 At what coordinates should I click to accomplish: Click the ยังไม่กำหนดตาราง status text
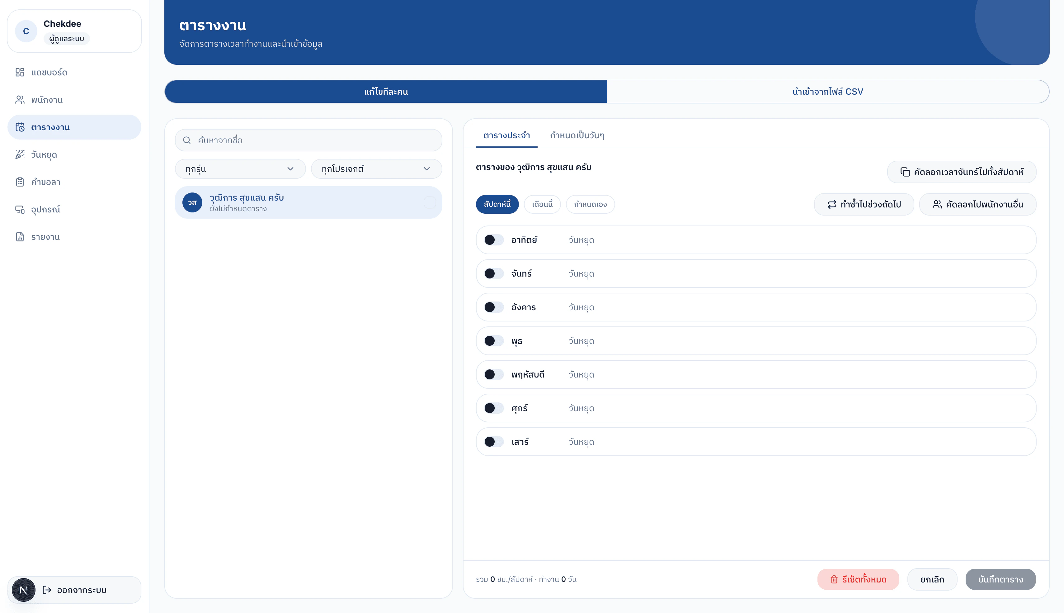238,209
